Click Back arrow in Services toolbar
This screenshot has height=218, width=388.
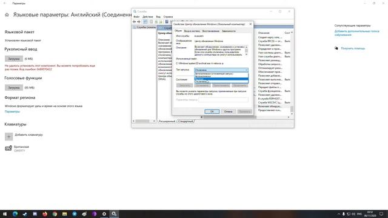pyautogui.click(x=135, y=22)
